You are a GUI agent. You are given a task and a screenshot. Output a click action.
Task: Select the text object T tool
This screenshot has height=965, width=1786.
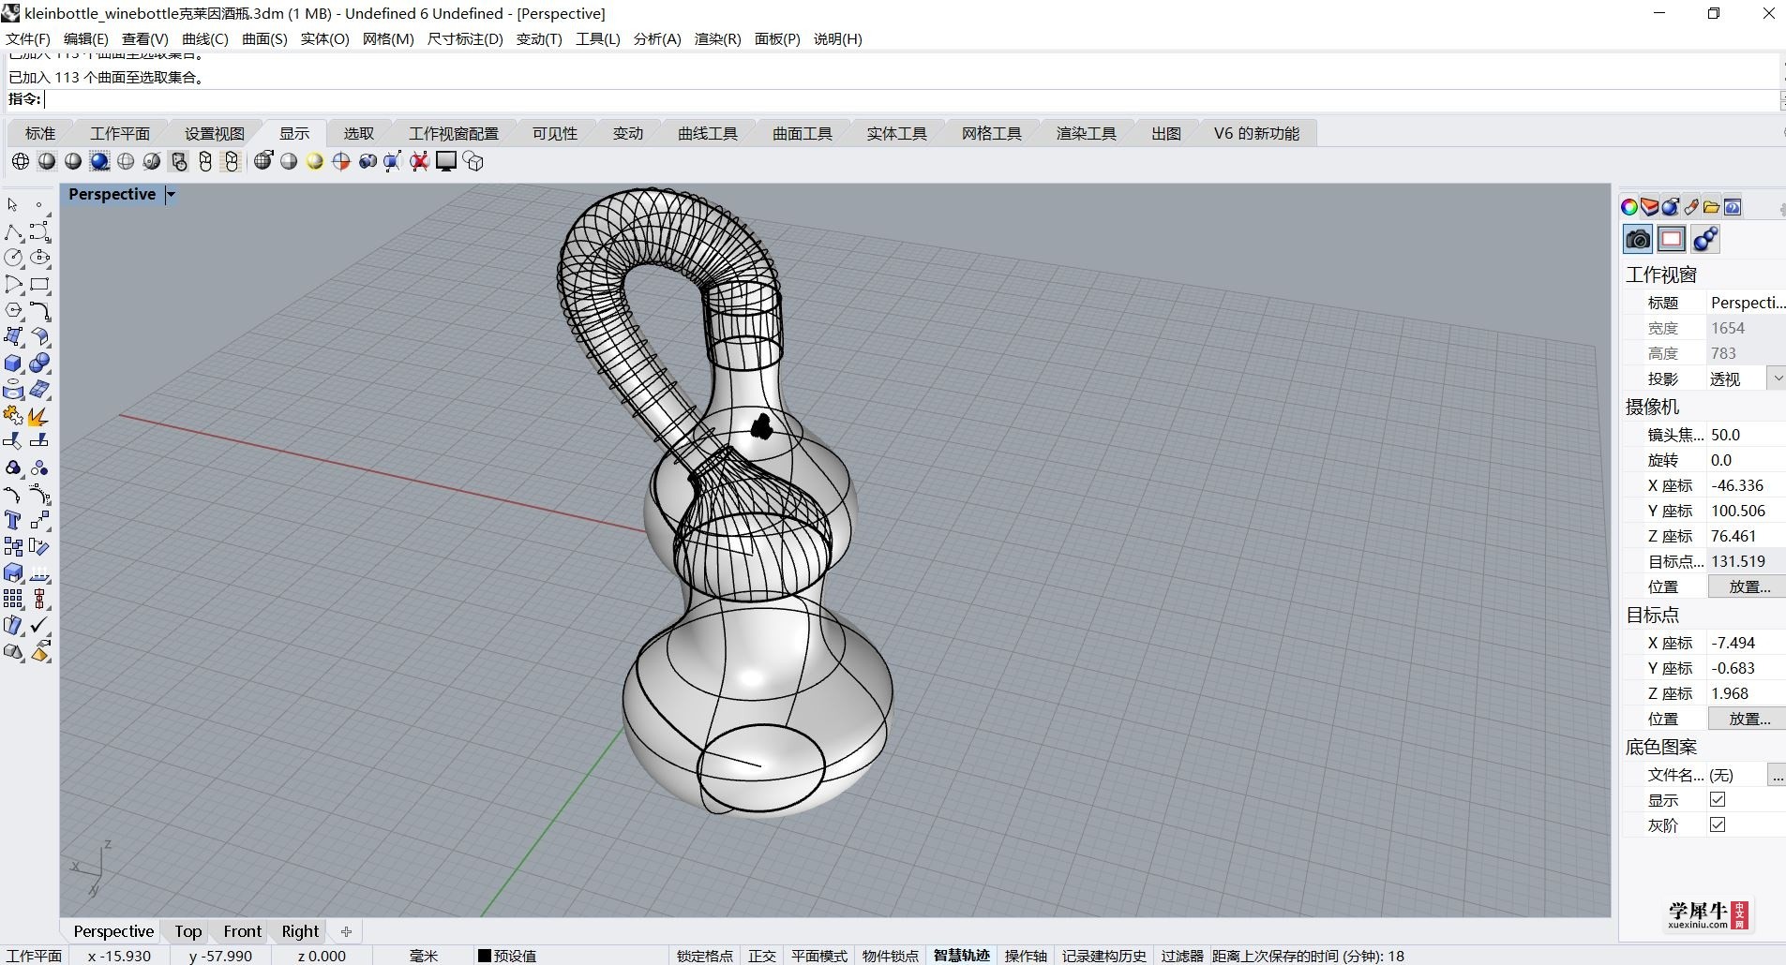coord(13,520)
